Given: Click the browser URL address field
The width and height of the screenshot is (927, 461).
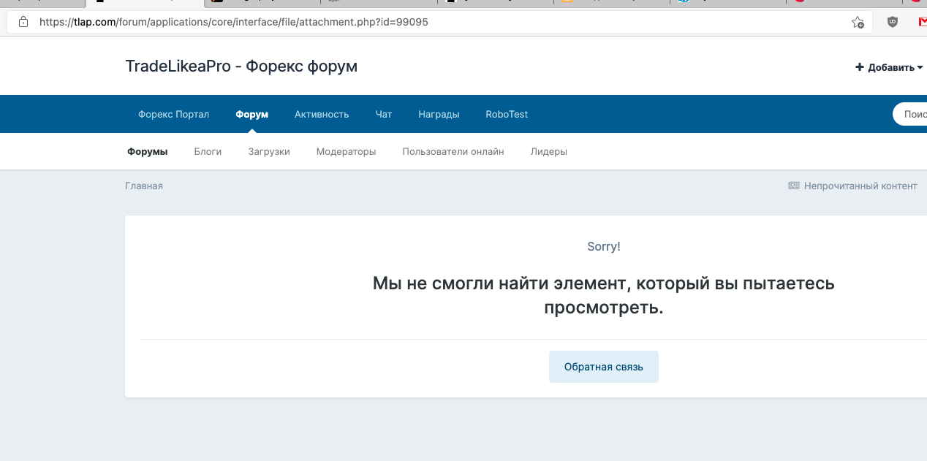Looking at the screenshot, I should [x=439, y=22].
